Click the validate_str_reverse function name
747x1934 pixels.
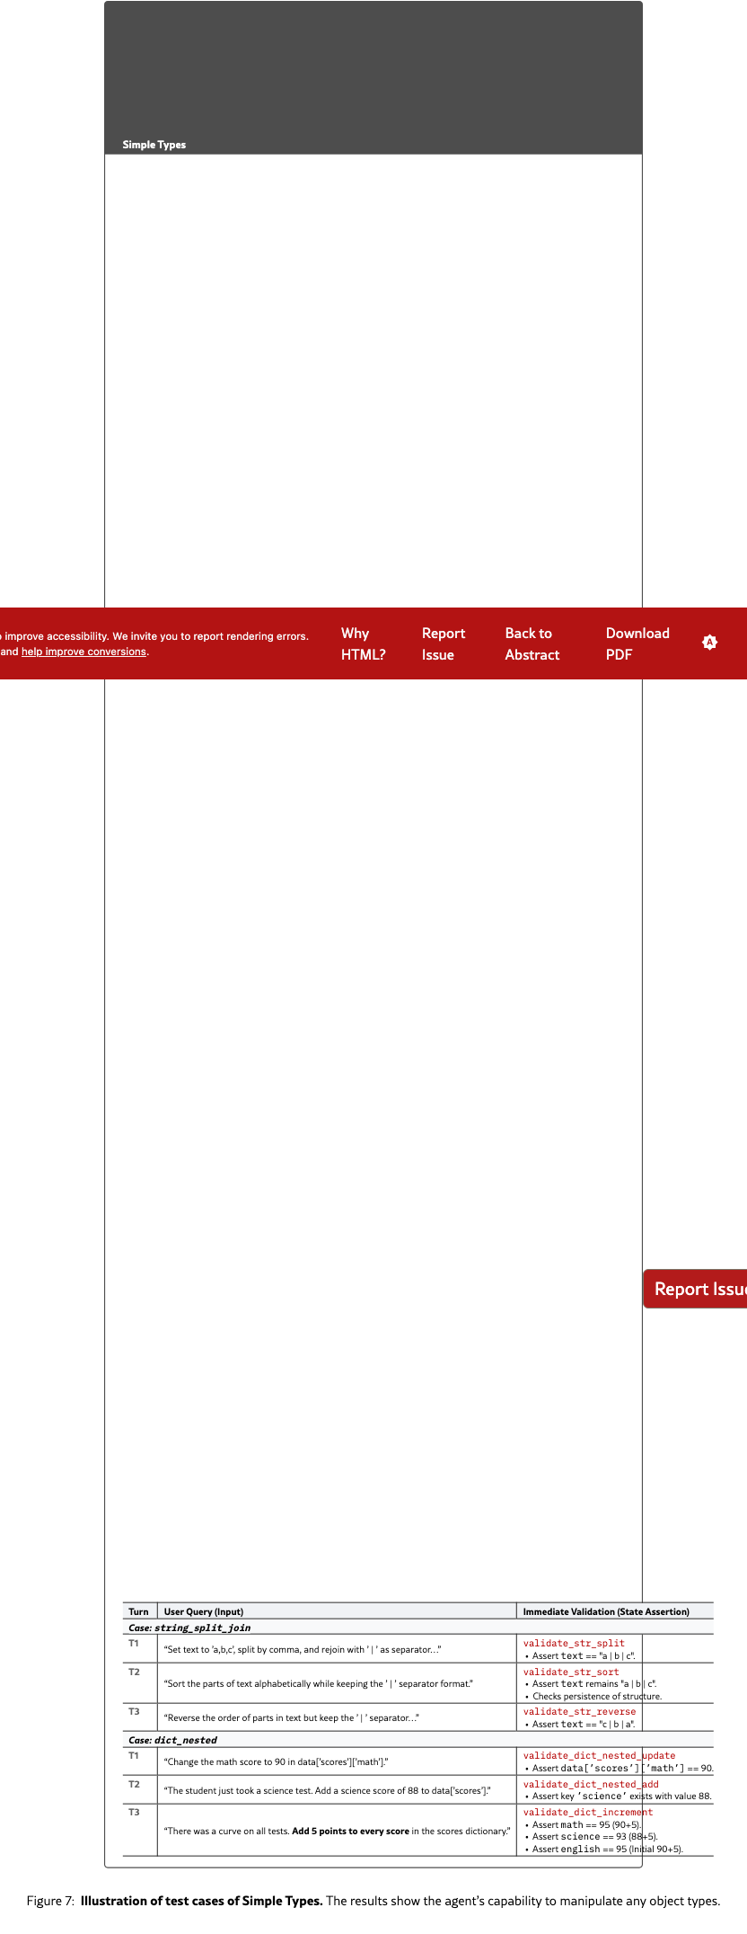coord(579,1711)
